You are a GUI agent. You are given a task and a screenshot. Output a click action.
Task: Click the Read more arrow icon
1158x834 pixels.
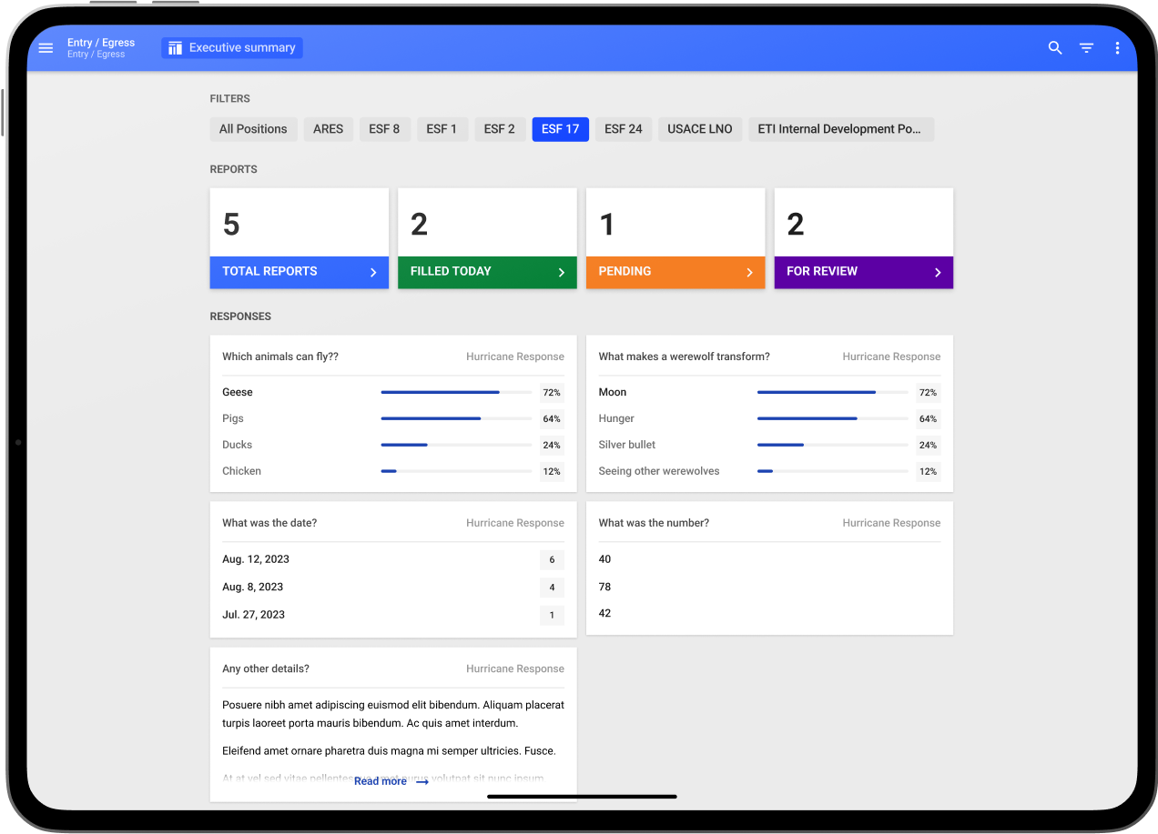[x=422, y=782]
